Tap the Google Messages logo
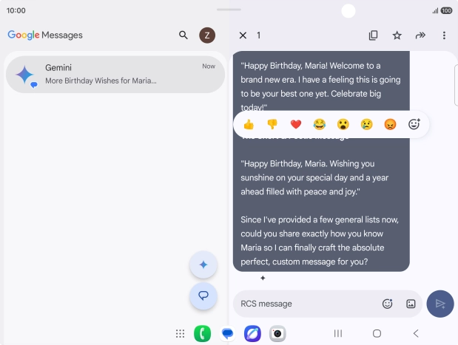The image size is (458, 345). click(x=45, y=35)
